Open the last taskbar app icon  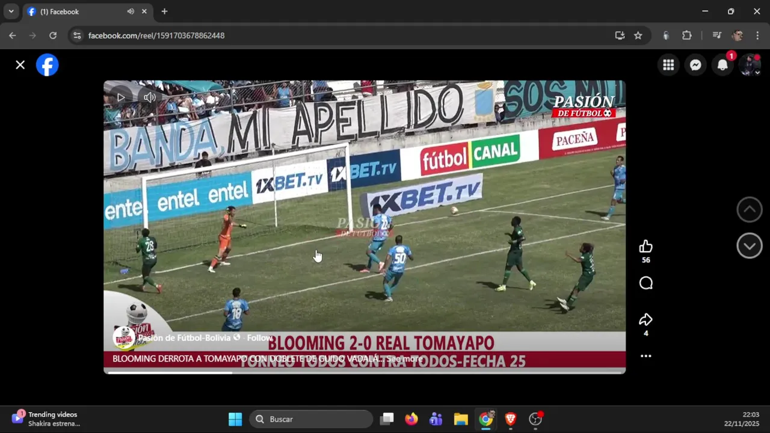click(535, 419)
